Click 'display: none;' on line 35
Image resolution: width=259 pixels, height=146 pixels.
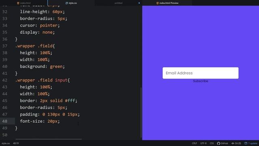pos(37,32)
